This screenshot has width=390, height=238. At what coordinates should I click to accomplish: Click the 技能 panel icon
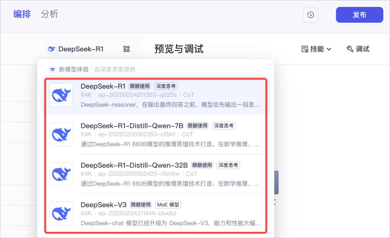coord(305,49)
